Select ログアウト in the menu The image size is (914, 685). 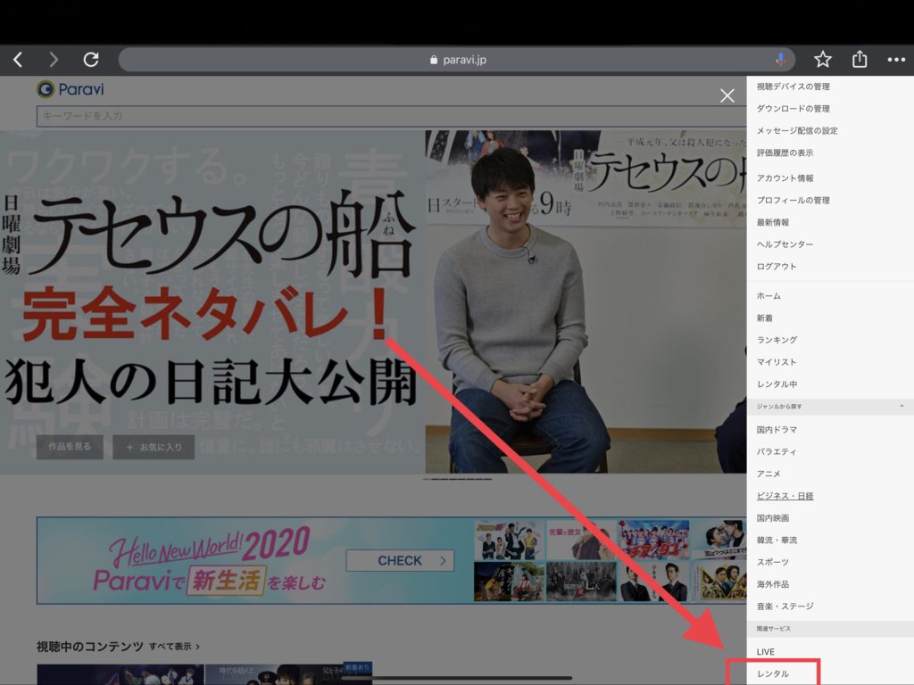(776, 267)
